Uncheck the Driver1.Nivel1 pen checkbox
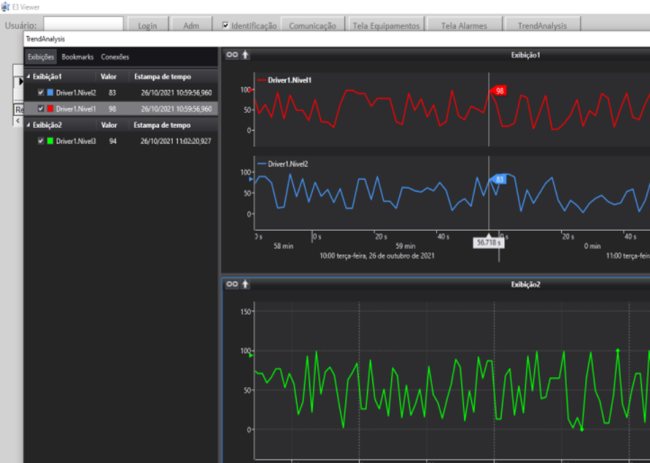 coord(41,108)
